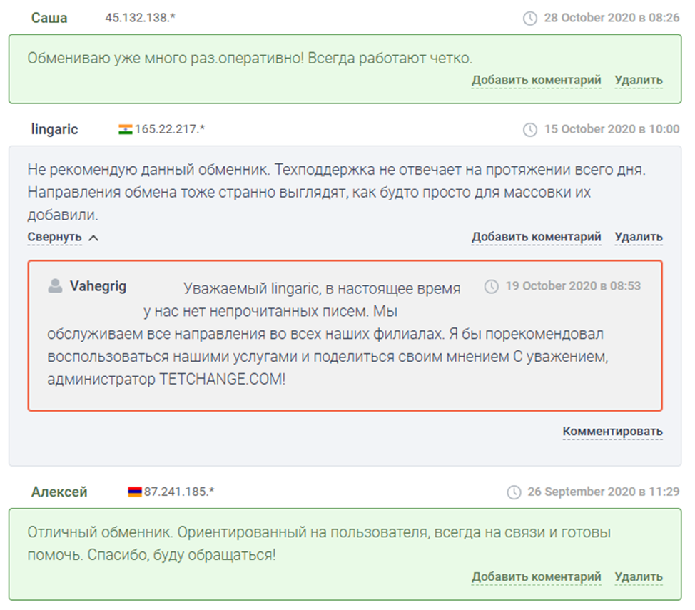Click IP address 87.241.185.*
The height and width of the screenshot is (610, 695).
[179, 492]
